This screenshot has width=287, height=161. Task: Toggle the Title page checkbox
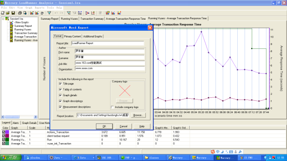point(60,84)
